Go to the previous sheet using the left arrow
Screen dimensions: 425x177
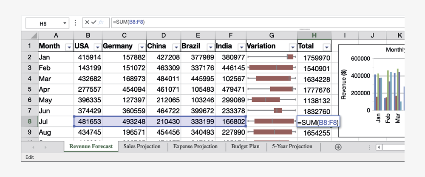[x=34, y=147]
